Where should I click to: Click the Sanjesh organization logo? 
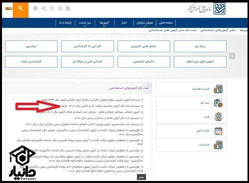click(x=220, y=8)
